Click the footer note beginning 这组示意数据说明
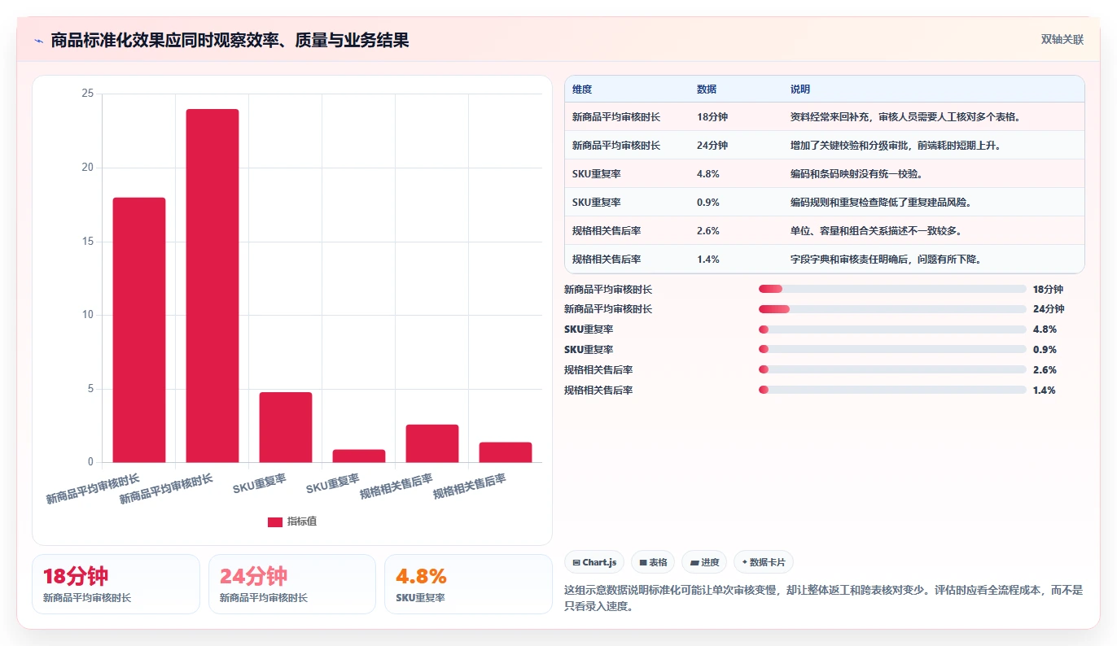The image size is (1117, 646). (823, 598)
